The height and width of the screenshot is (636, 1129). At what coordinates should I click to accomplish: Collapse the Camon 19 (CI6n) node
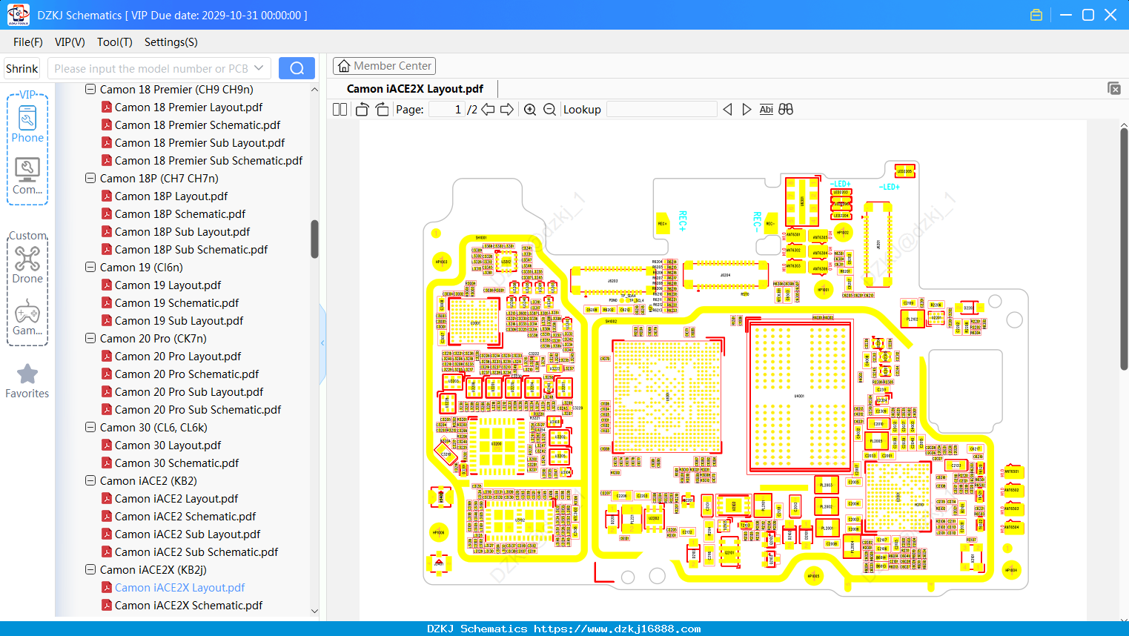[90, 268]
